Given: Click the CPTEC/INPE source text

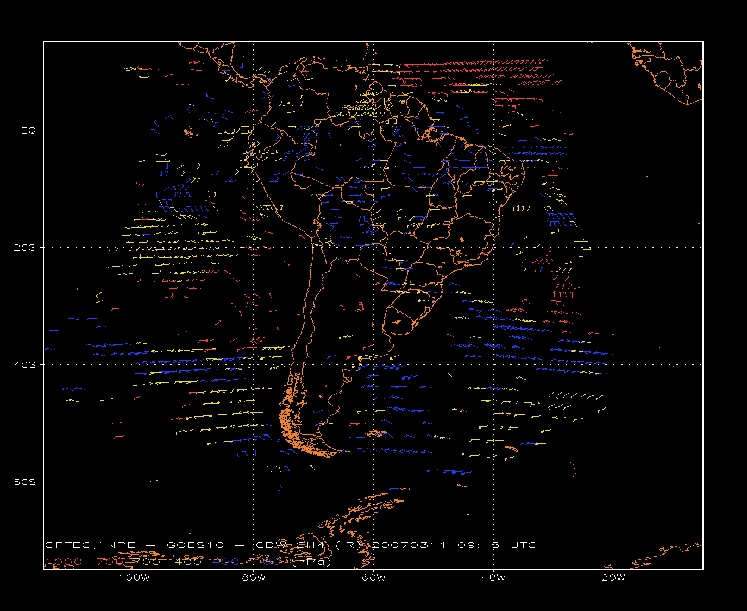Looking at the screenshot, I should coord(91,545).
